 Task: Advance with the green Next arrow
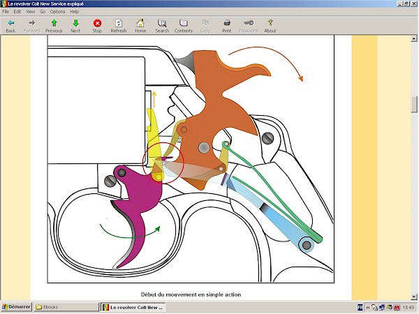(75, 26)
